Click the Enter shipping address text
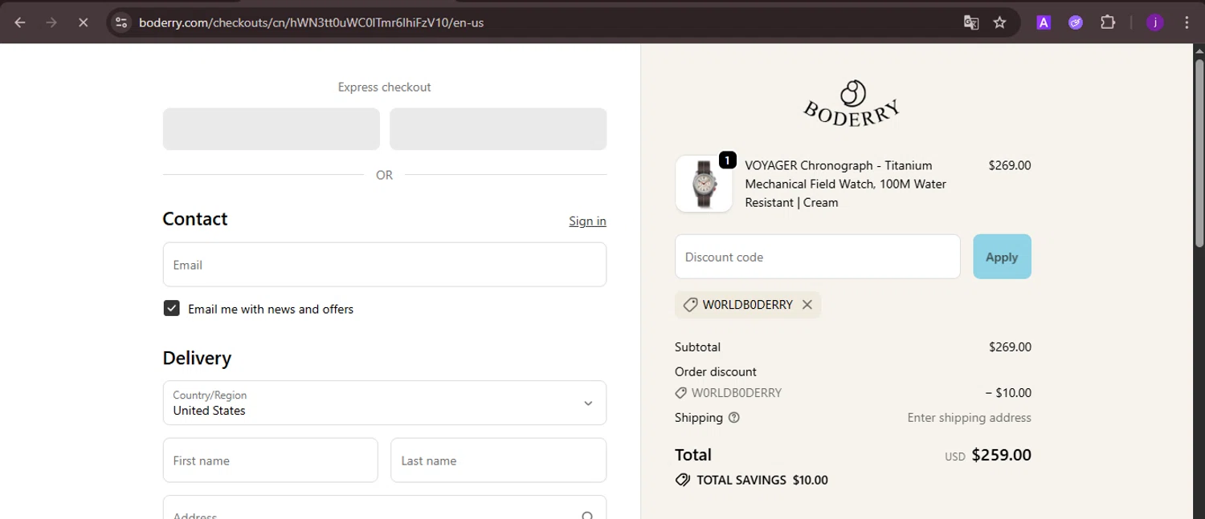The height and width of the screenshot is (519, 1205). [970, 418]
